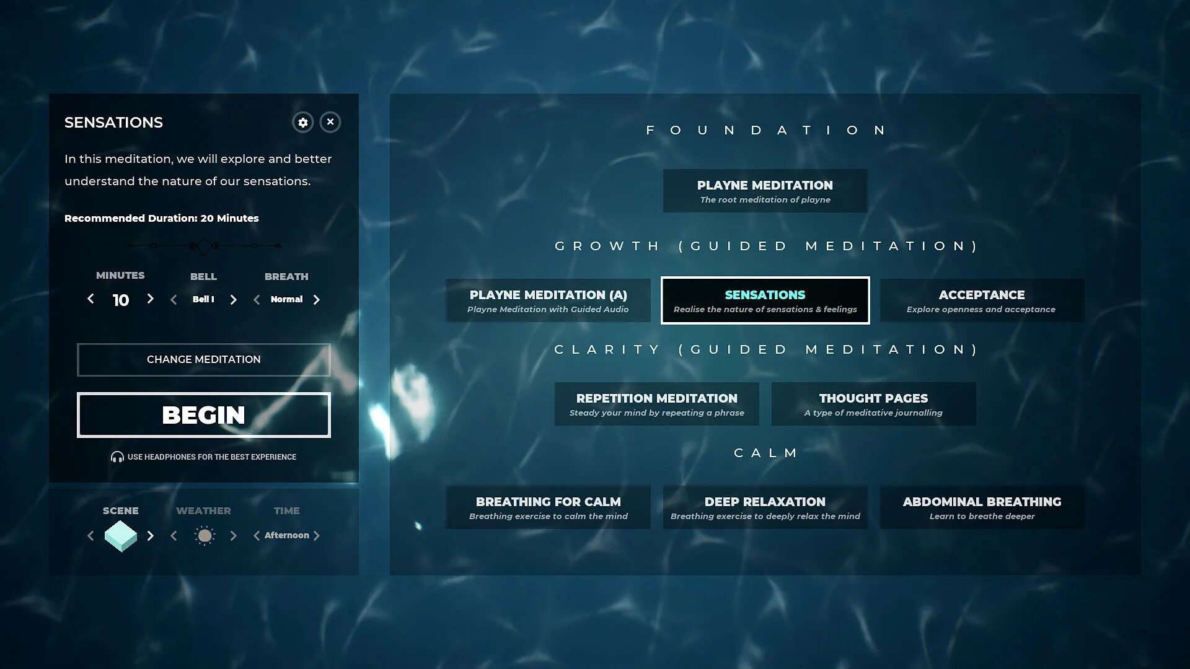1190x669 pixels.
Task: Select the Sensations meditation tile
Action: (x=765, y=300)
